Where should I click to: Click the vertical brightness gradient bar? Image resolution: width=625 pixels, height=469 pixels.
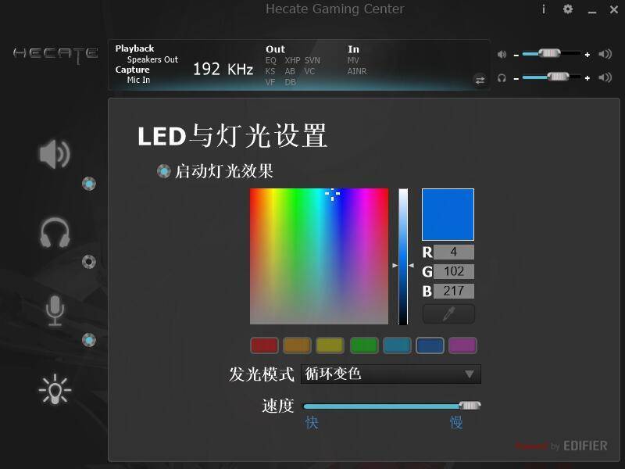click(403, 256)
